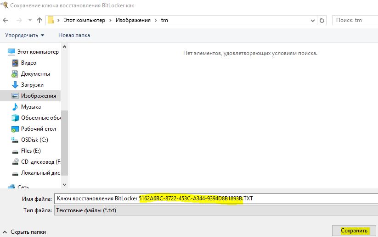This screenshot has width=378, height=237.
Task: Select 'OSDisk (C:)' drive
Action: point(34,140)
